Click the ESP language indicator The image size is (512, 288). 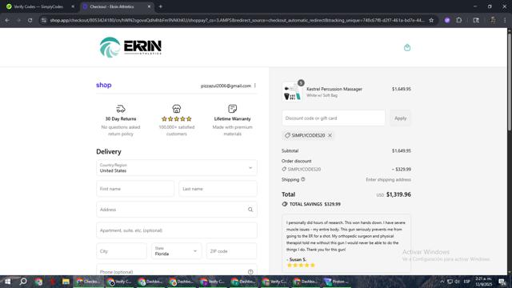[467, 282]
